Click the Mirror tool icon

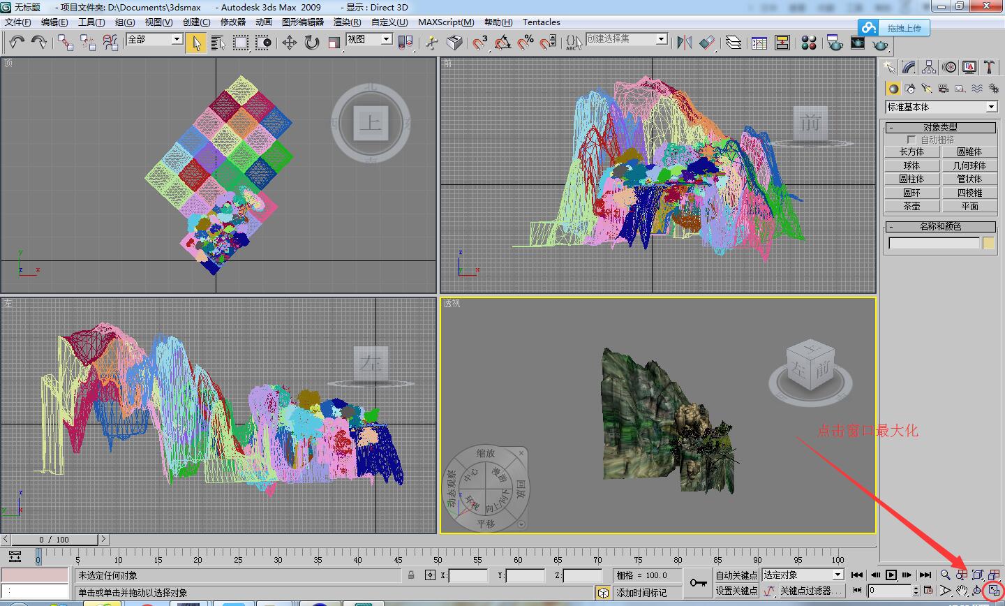(x=685, y=43)
